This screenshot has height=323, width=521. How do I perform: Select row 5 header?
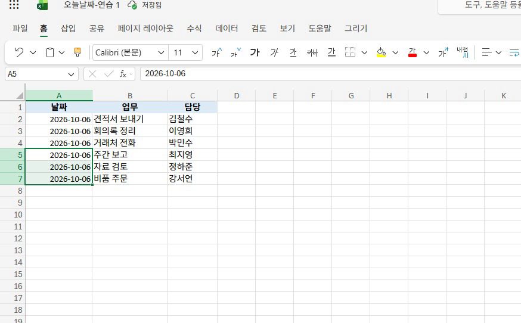13,155
